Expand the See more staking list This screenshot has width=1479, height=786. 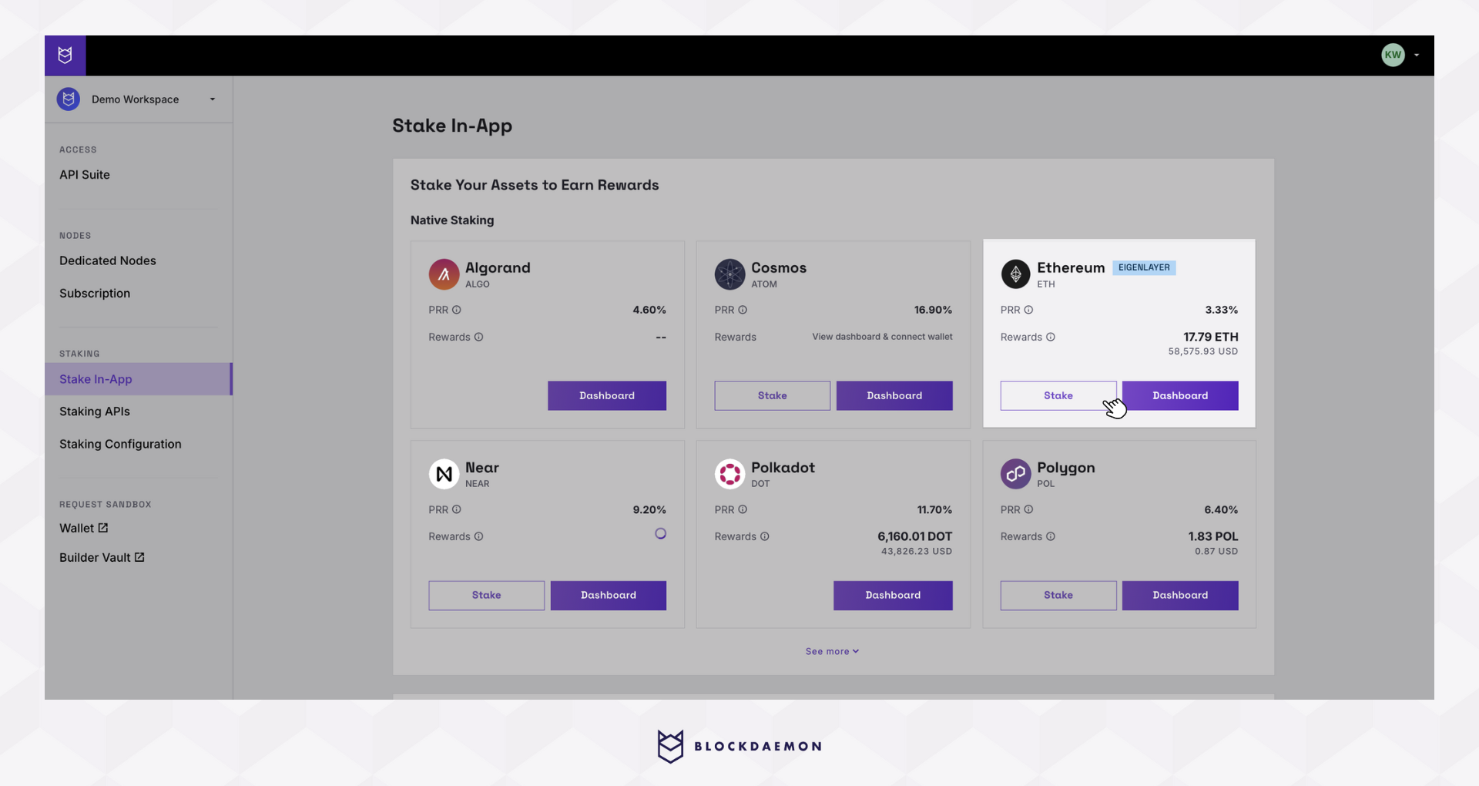click(x=832, y=651)
